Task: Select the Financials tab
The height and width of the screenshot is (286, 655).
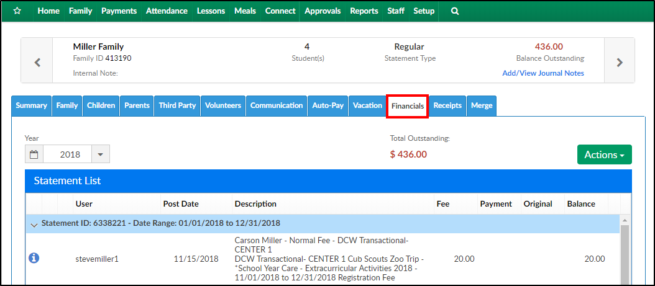Action: coord(408,106)
